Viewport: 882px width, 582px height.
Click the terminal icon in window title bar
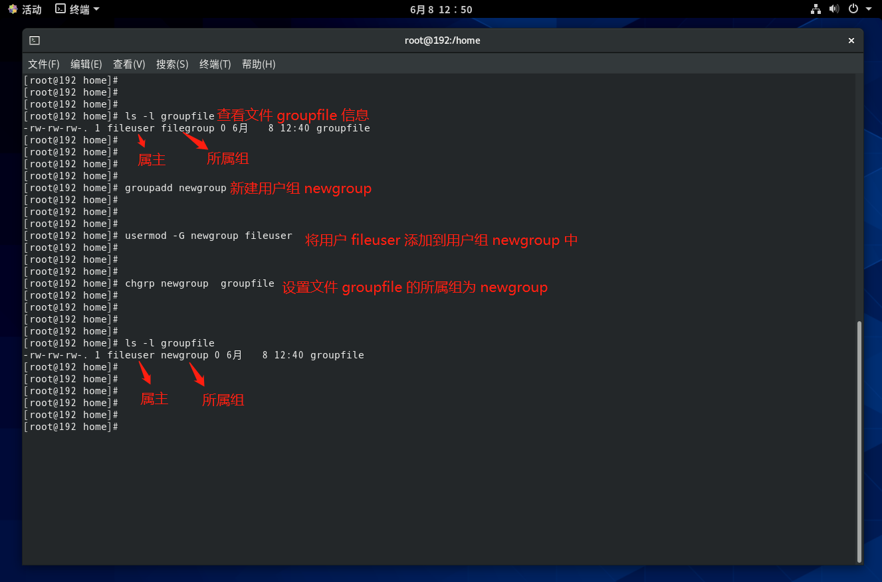35,40
